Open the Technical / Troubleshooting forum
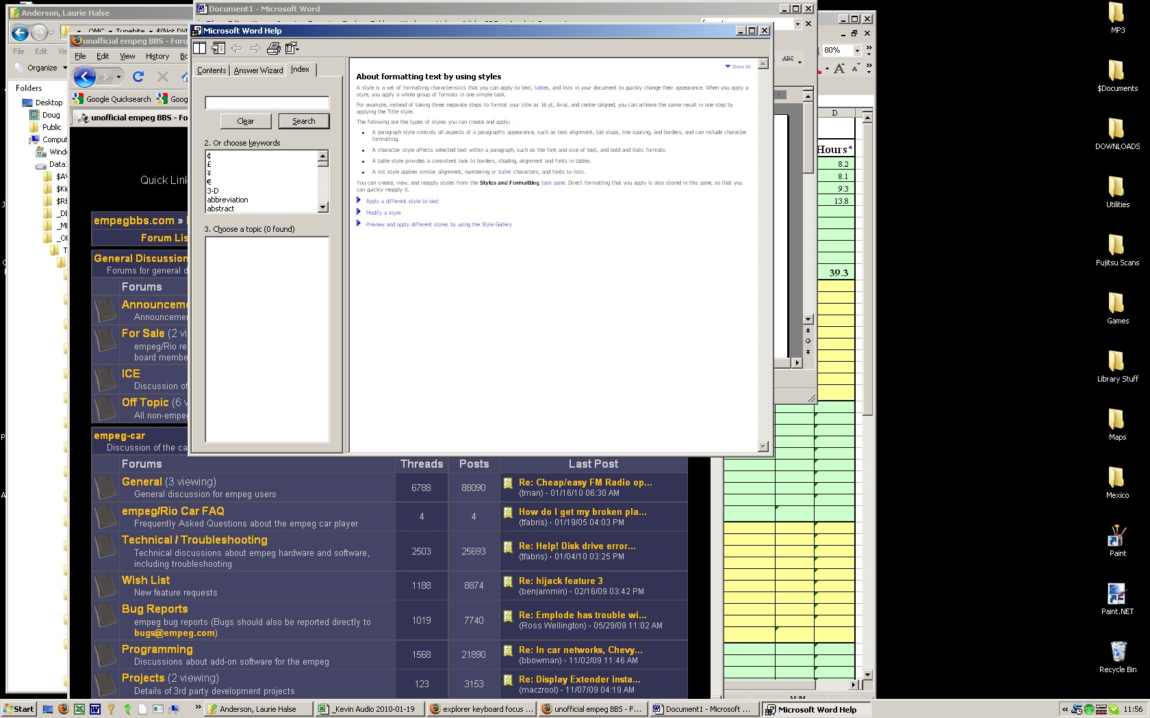The height and width of the screenshot is (718, 1150). (194, 540)
